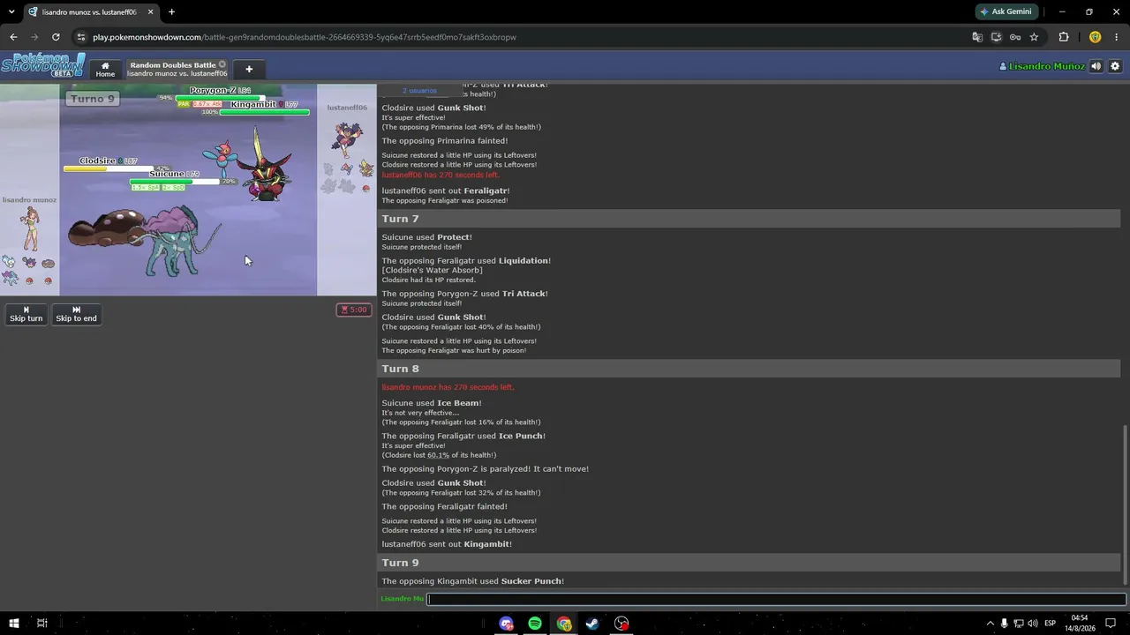Select the Clodsire sprite on the field
This screenshot has width=1130, height=635.
[106, 228]
